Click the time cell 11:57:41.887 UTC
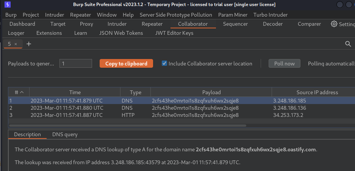This screenshot has width=355, height=171. 67,115
